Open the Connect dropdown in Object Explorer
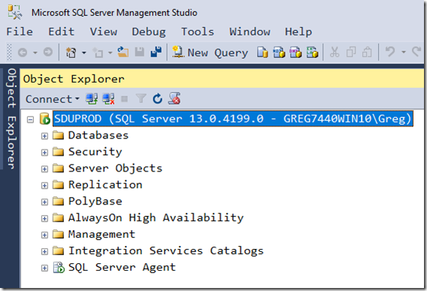Screen dimensions: 427x291 click(53, 99)
